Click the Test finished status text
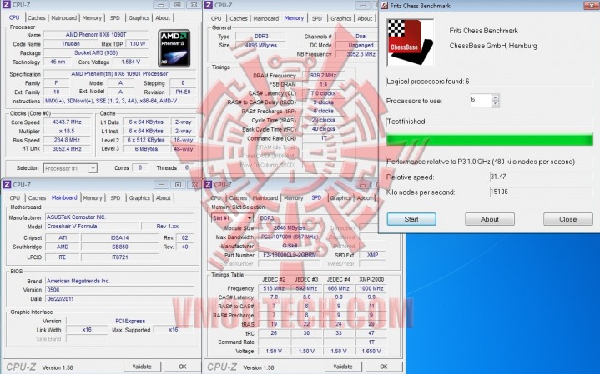 [x=406, y=122]
